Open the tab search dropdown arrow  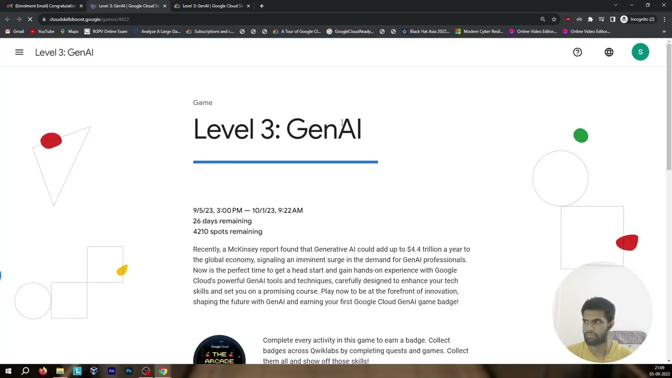[x=615, y=5]
